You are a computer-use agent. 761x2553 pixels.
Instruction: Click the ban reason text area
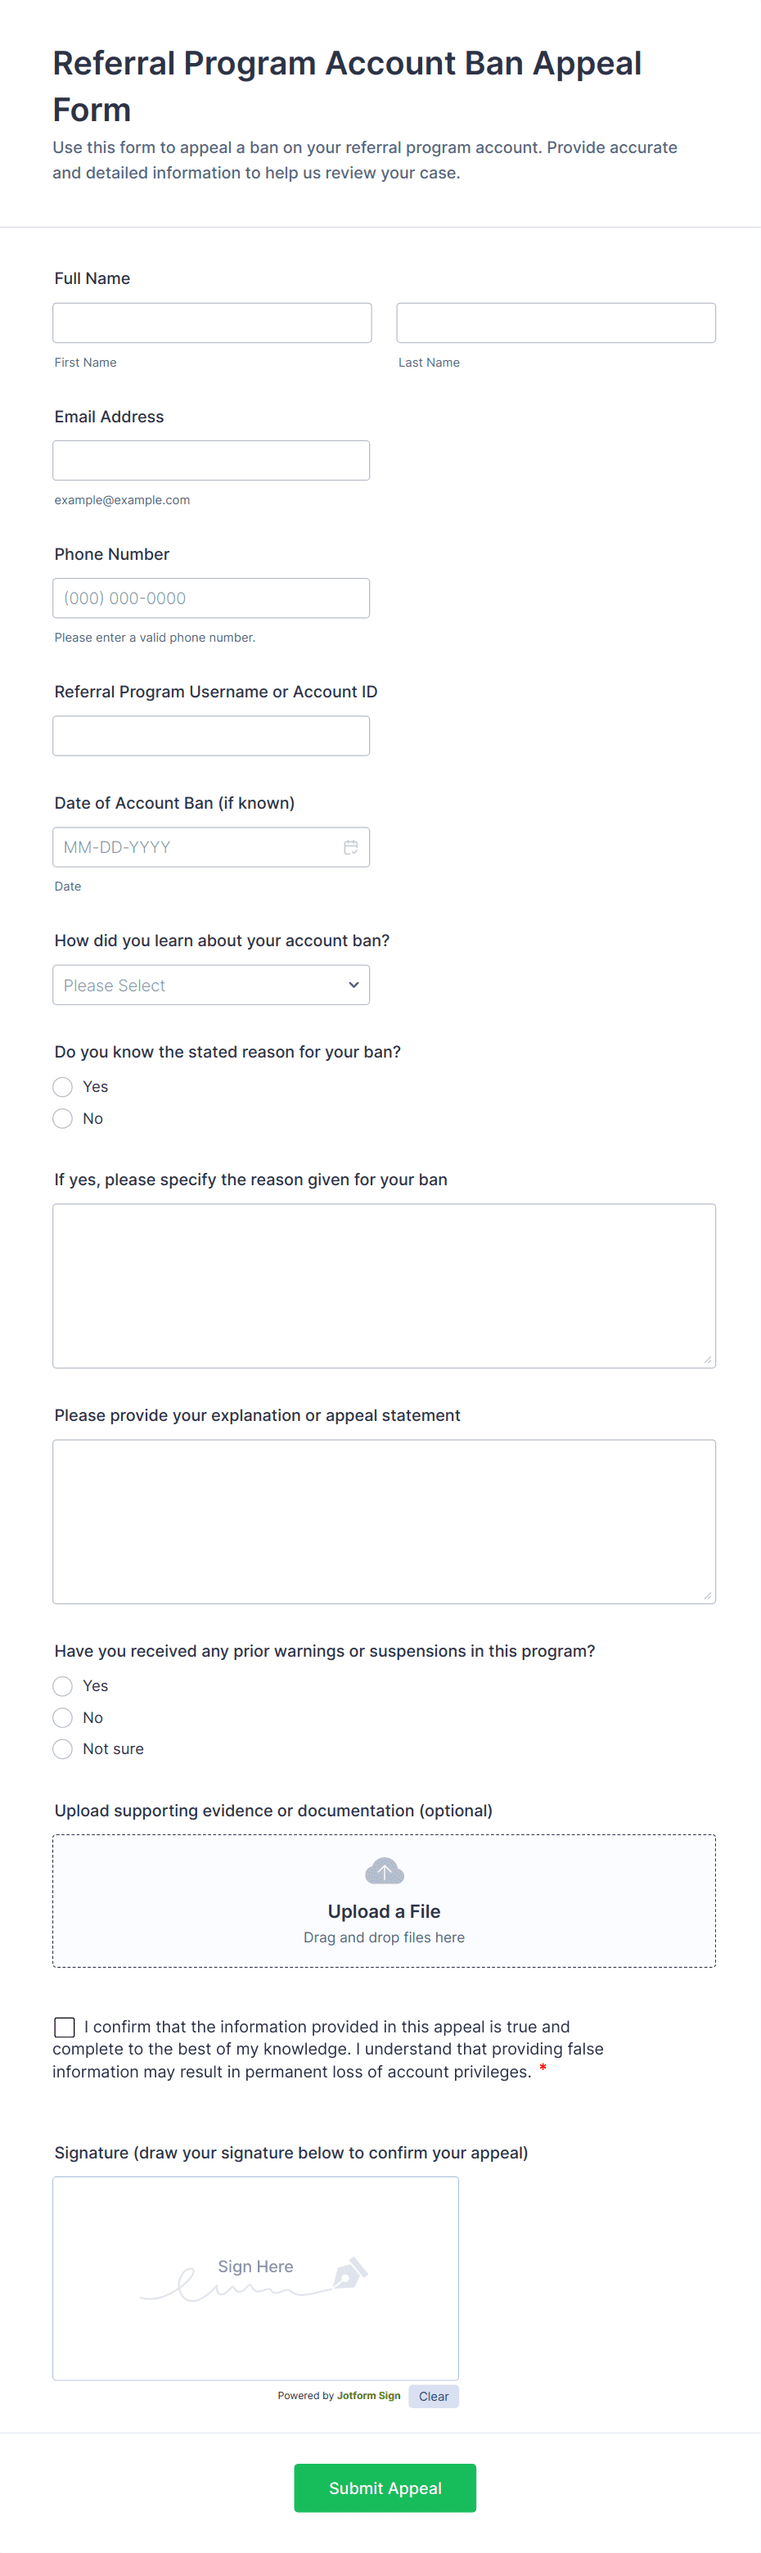coord(385,1285)
